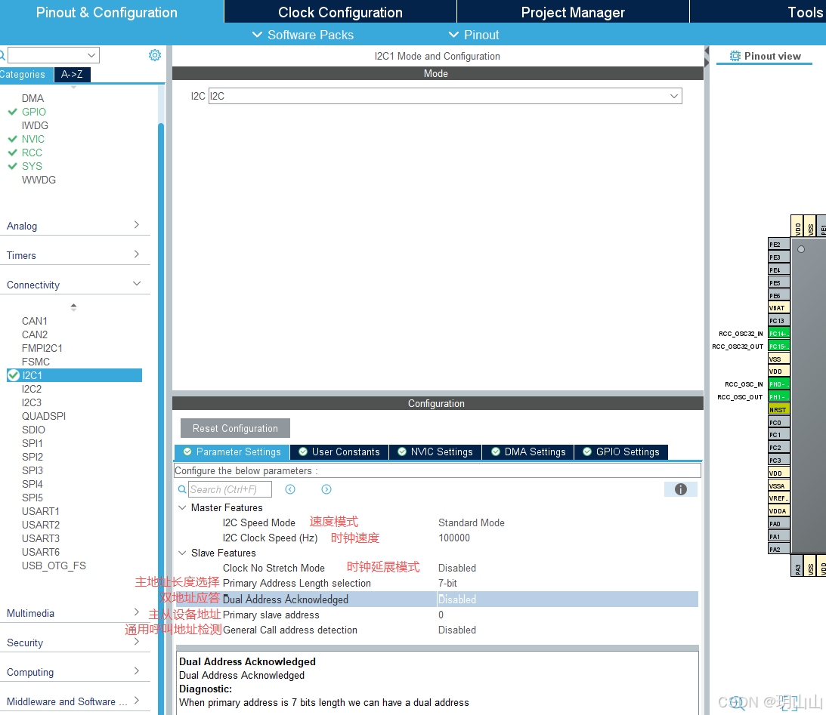Open the I2C mode dropdown

tap(445, 96)
